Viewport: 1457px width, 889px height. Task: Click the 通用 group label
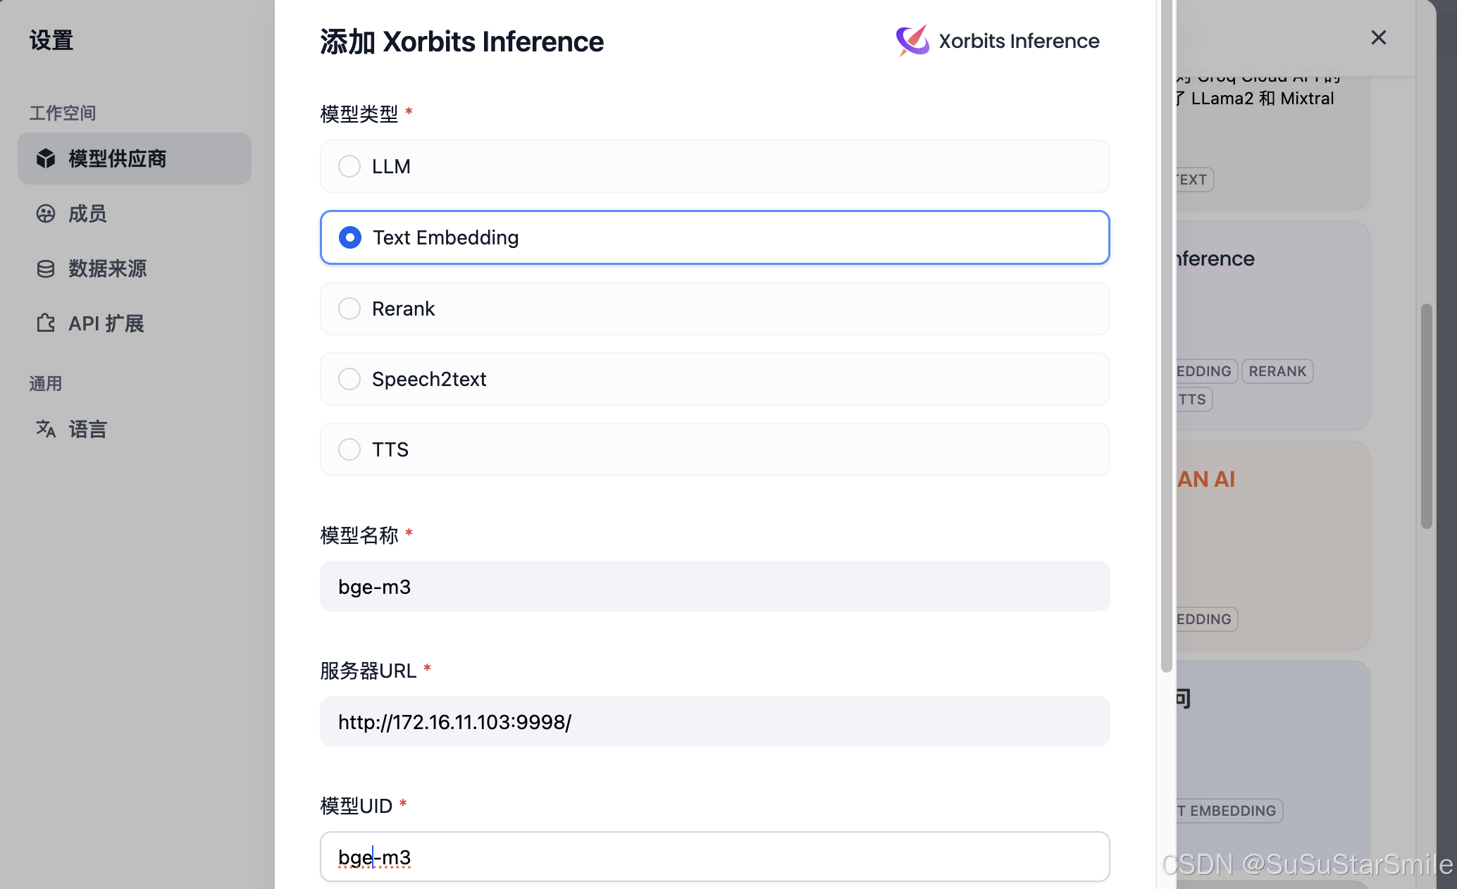pos(46,384)
